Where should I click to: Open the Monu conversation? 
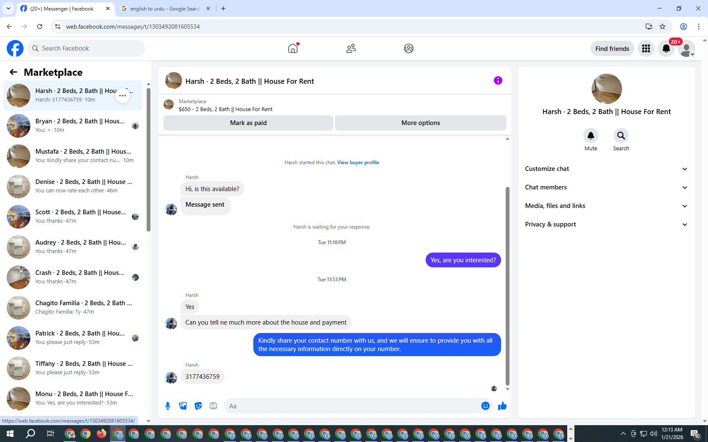pos(72,399)
